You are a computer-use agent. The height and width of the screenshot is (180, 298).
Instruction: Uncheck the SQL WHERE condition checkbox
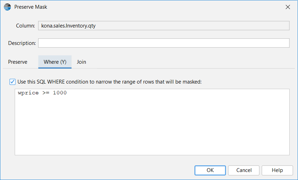[x=12, y=82]
